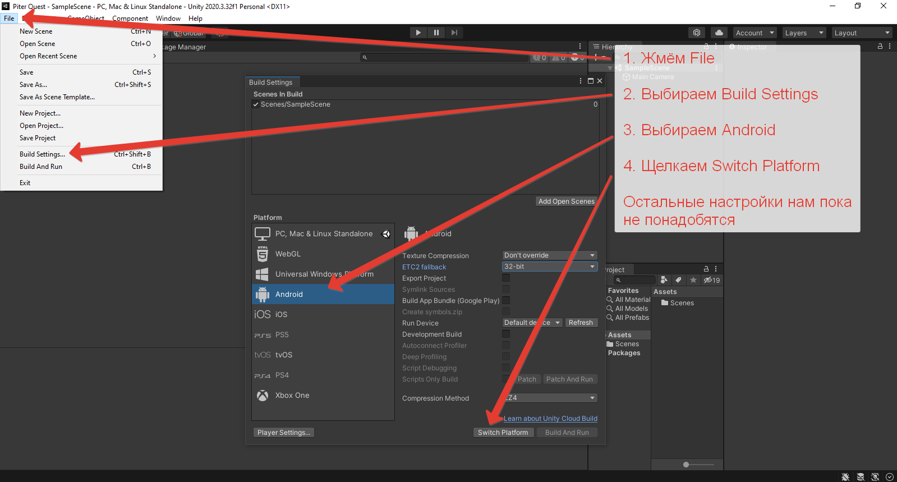Enable Build App Bundle (Google Play) checkbox

[506, 300]
